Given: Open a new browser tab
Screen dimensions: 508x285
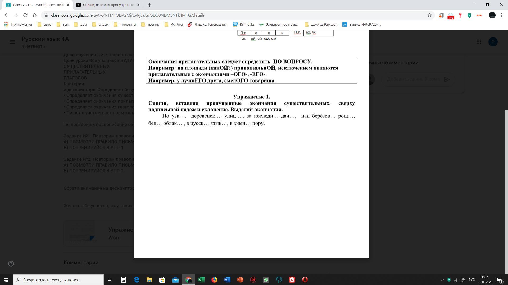Looking at the screenshot, I should [149, 5].
